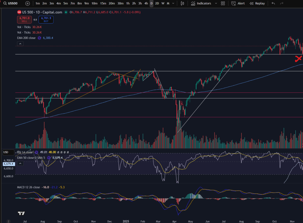Expand the indicator templates dropdown arrow

coord(216,3)
